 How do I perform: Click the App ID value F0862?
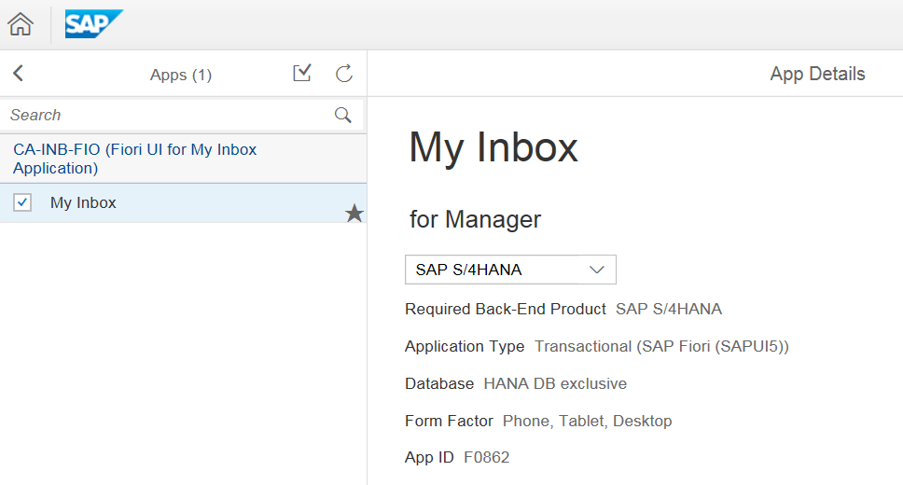click(x=487, y=457)
